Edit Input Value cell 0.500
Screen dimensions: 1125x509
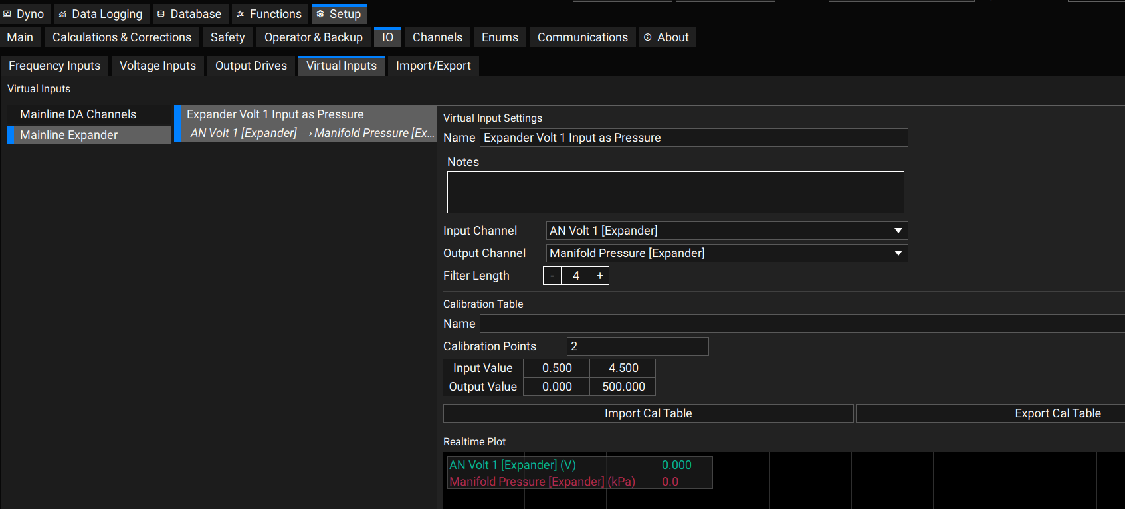tap(556, 368)
